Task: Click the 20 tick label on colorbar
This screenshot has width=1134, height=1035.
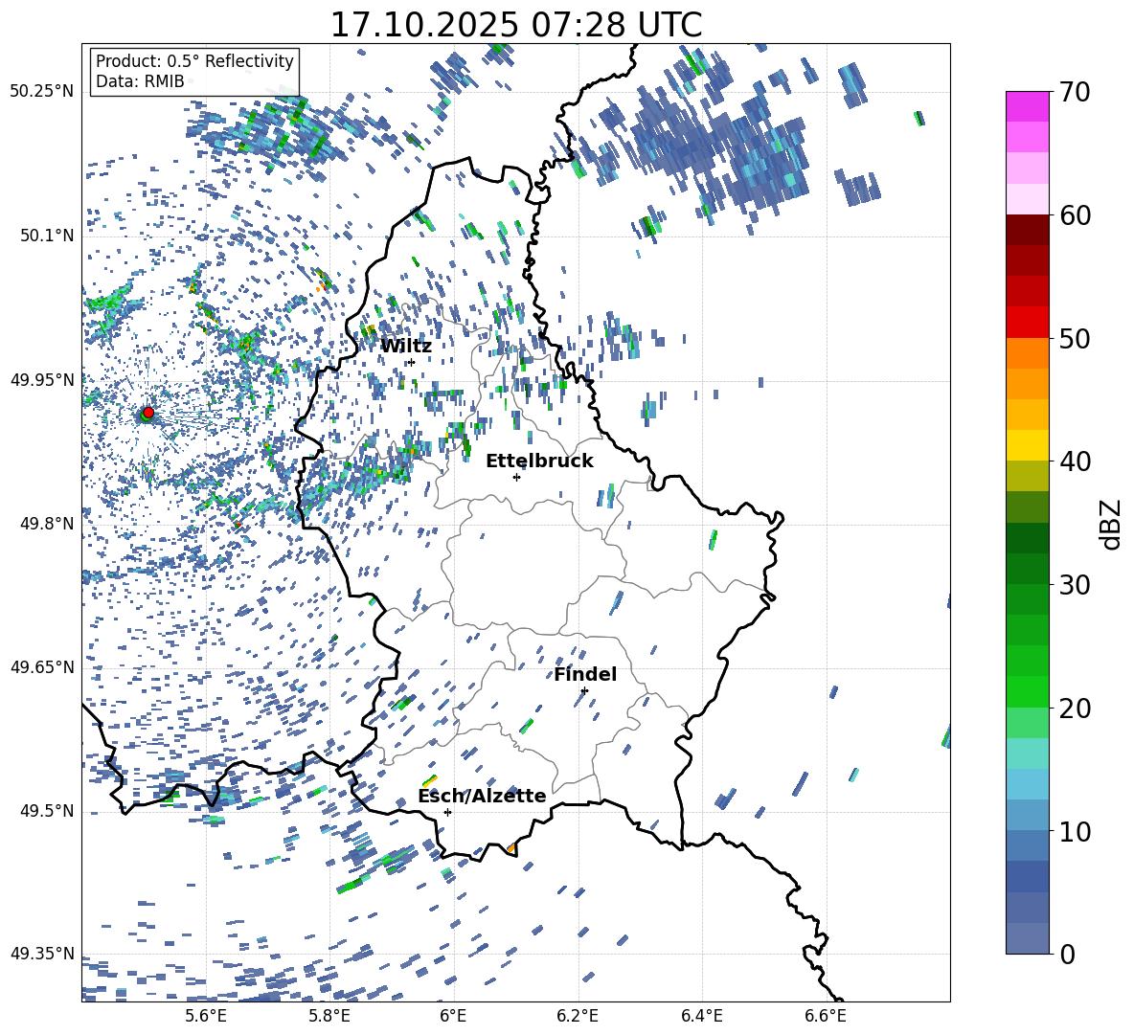Action: 1076,709
